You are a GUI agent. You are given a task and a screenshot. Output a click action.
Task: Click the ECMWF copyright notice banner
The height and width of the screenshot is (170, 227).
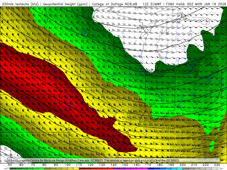click(x=114, y=160)
